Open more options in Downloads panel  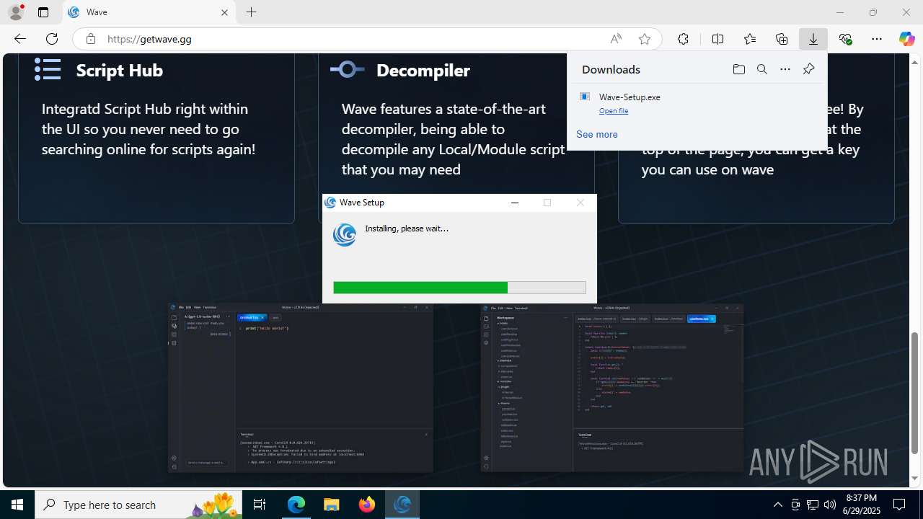(x=785, y=69)
